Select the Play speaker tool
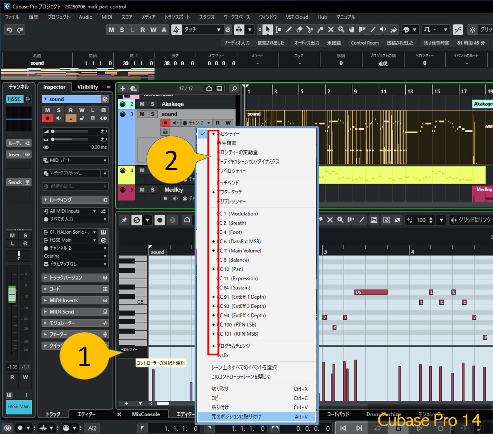Screen dimensions: 493x434 click(x=383, y=30)
